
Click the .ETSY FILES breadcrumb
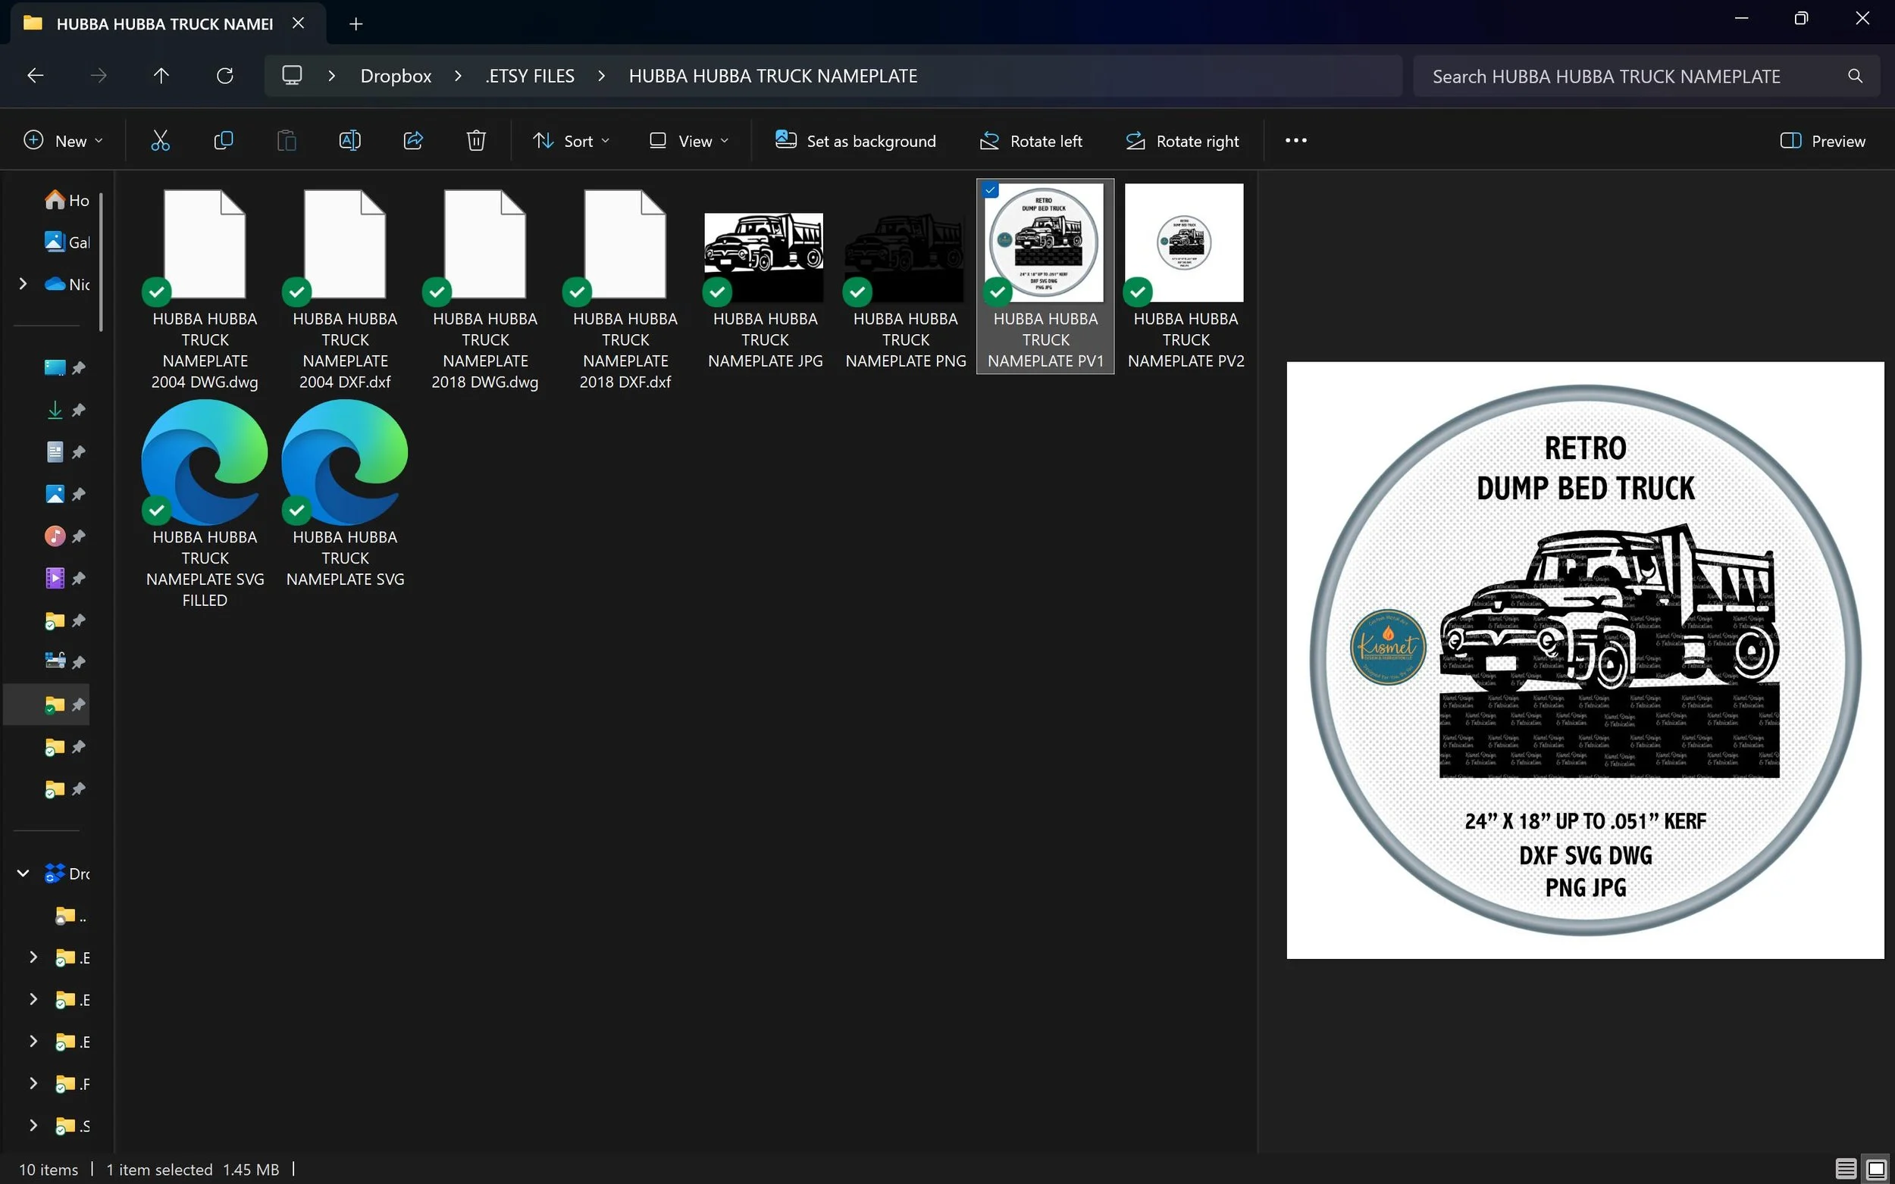(x=531, y=76)
